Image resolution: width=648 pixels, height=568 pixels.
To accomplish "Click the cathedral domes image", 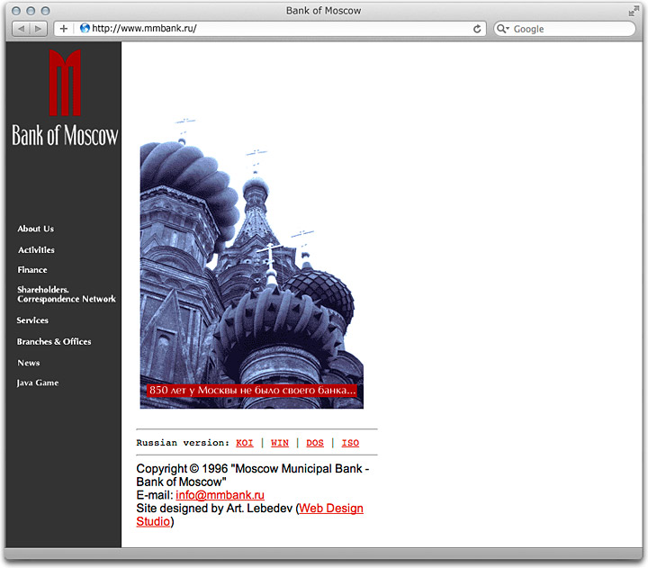I will (x=251, y=261).
